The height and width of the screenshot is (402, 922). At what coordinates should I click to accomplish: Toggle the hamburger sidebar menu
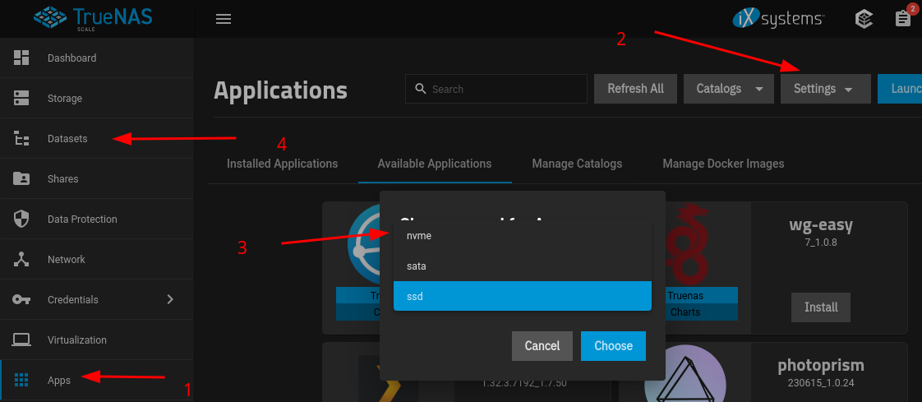click(x=224, y=19)
